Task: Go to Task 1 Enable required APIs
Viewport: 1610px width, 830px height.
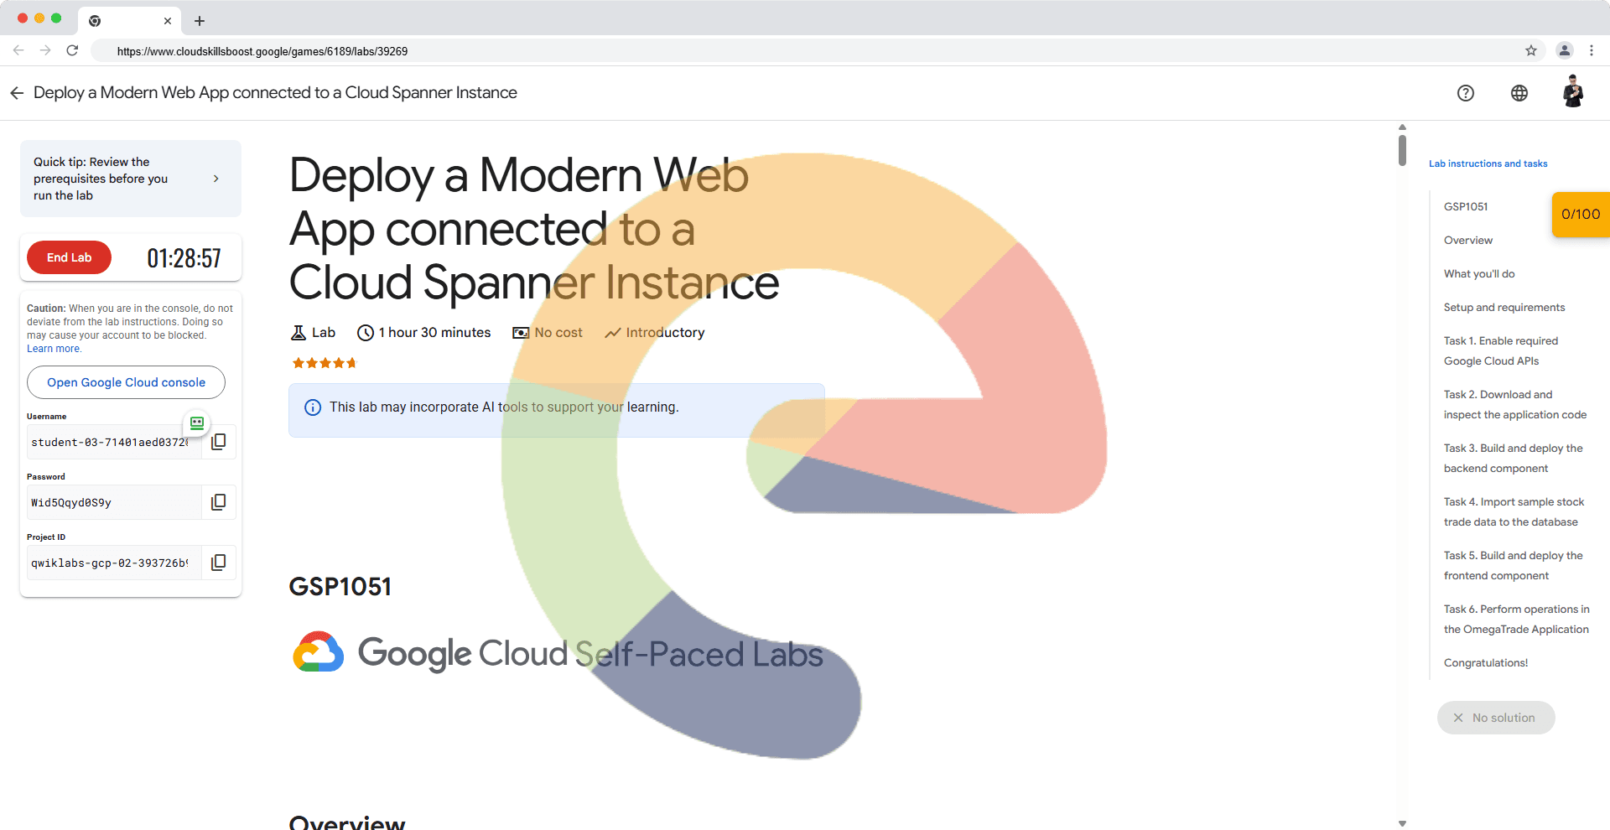Action: (1501, 350)
